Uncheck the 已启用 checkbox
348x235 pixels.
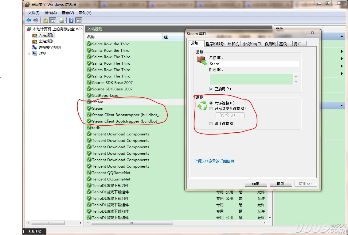[x=211, y=89]
